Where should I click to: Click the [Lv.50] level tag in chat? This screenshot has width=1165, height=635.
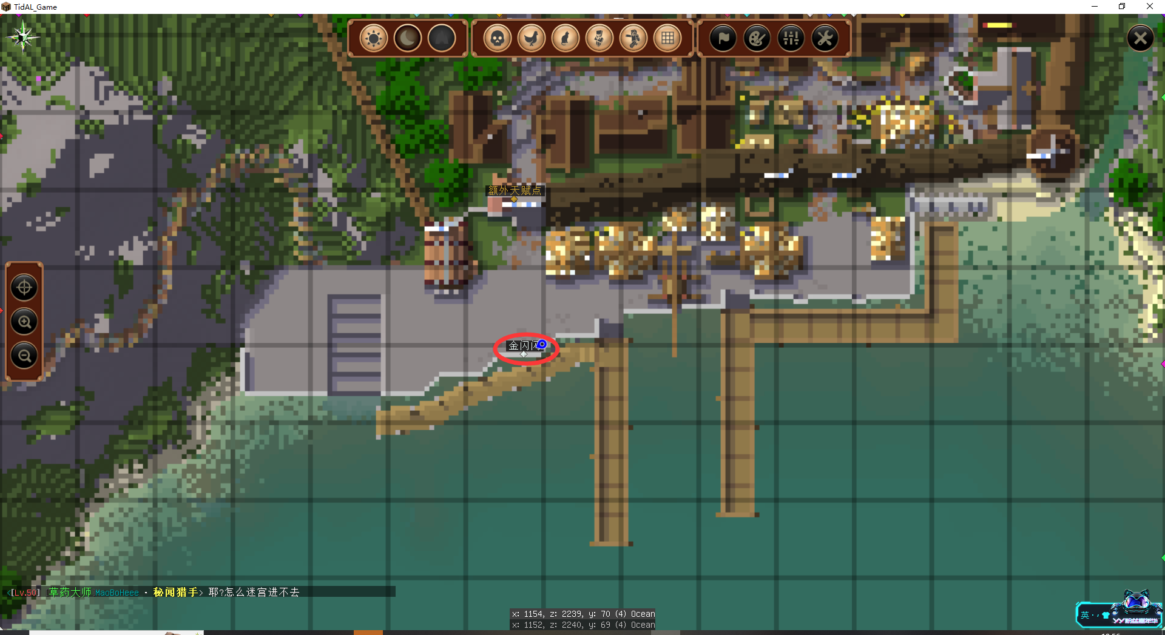[24, 593]
